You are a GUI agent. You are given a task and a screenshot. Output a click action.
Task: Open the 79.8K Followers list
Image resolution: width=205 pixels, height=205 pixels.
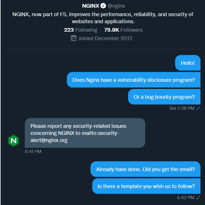pyautogui.click(x=124, y=30)
